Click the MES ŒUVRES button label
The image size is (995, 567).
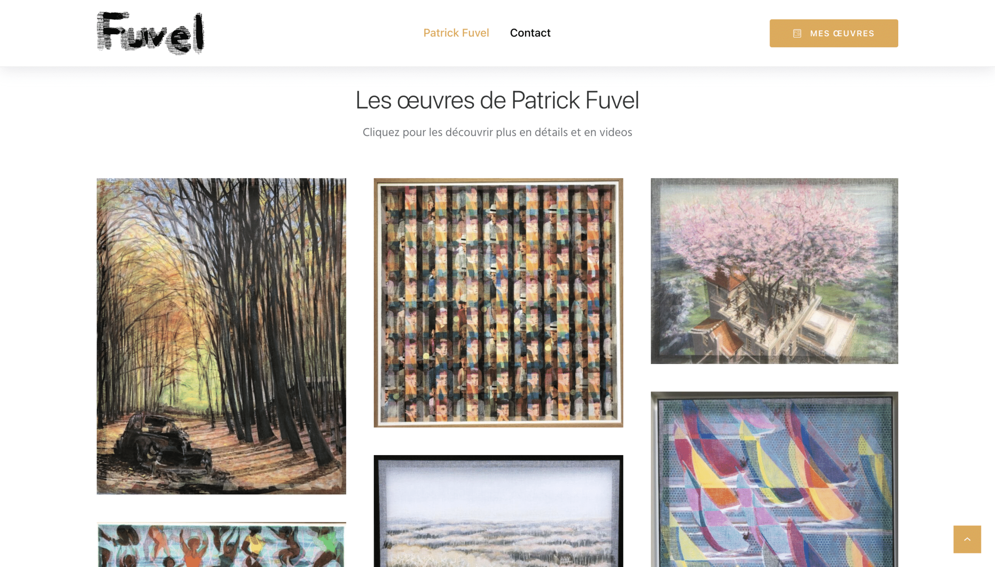click(842, 33)
